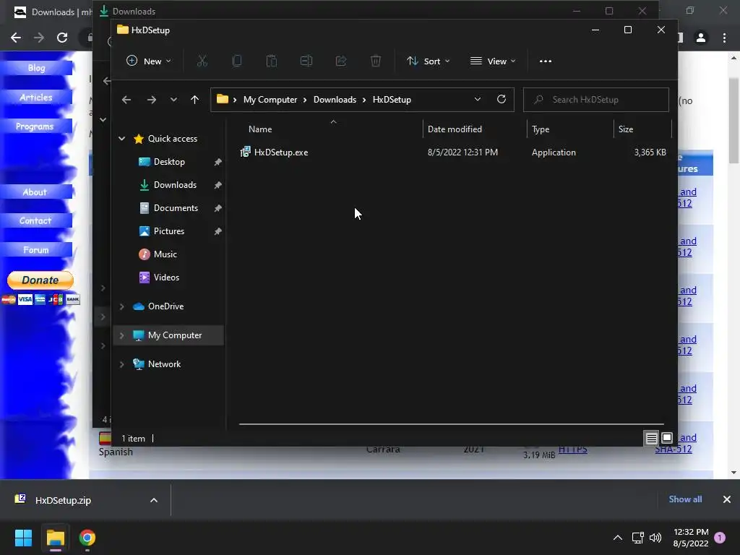
Task: Select Network in the sidebar
Action: 164,364
